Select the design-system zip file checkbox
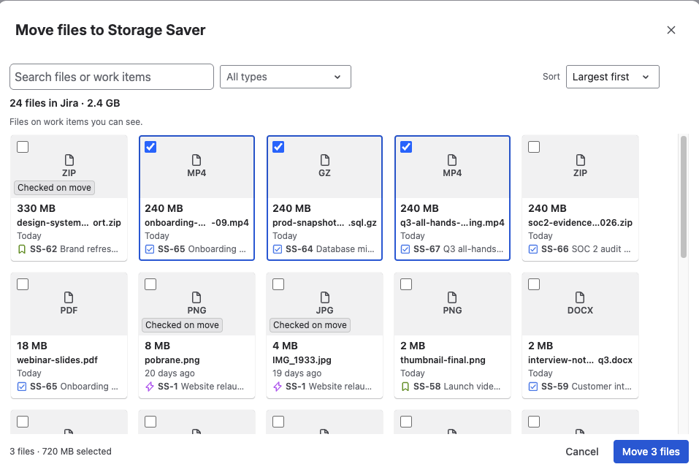The height and width of the screenshot is (475, 699). coord(23,147)
